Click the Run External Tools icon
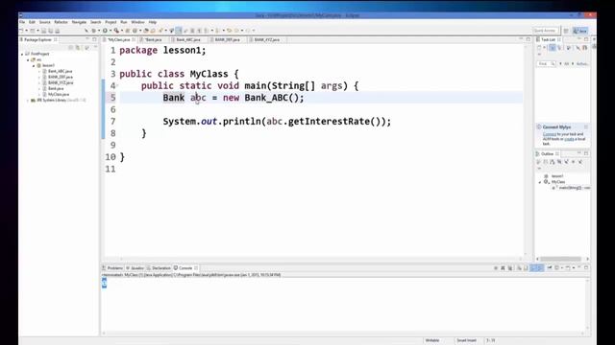The height and width of the screenshot is (345, 615). 116,31
